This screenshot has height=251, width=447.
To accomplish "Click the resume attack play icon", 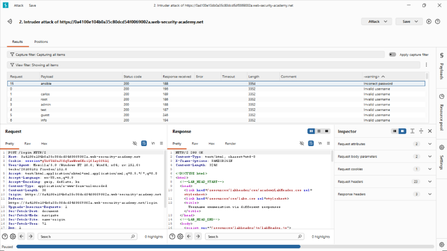I will 429,22.
